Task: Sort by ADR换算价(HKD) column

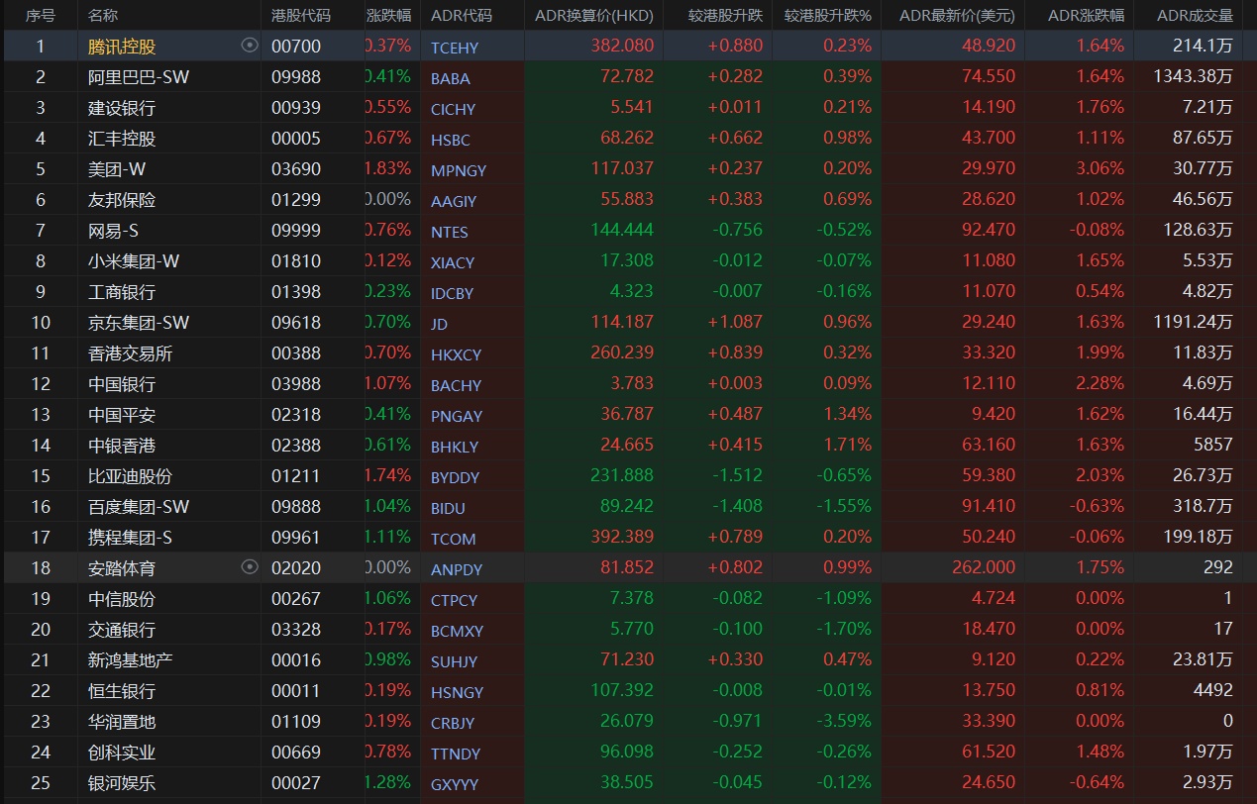Action: pos(593,15)
